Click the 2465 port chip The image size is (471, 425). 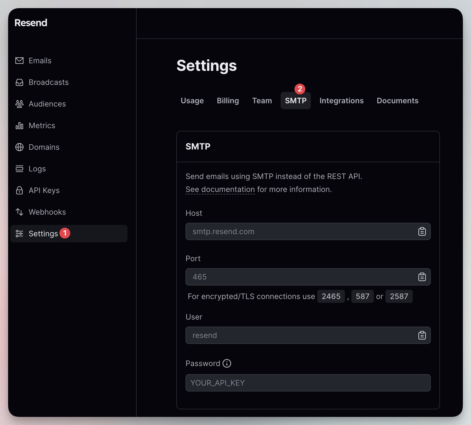click(331, 296)
